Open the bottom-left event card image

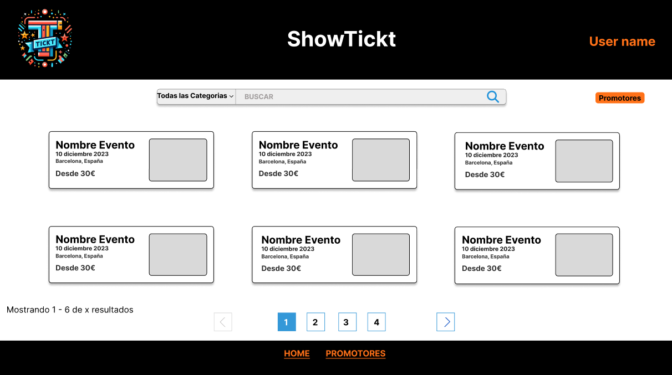tap(178, 255)
